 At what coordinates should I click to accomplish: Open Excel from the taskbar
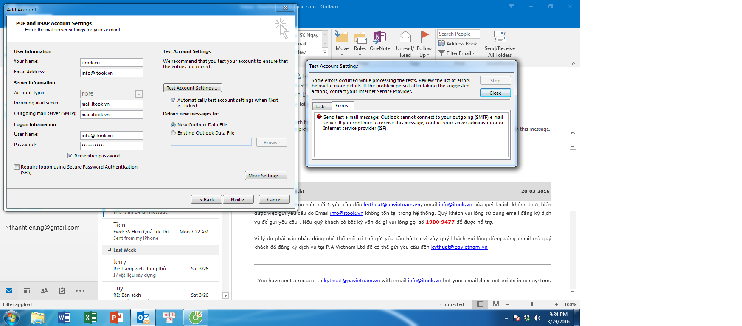click(90, 318)
